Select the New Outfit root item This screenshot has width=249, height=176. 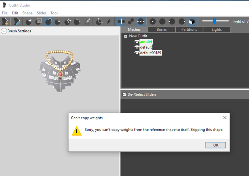tap(138, 36)
